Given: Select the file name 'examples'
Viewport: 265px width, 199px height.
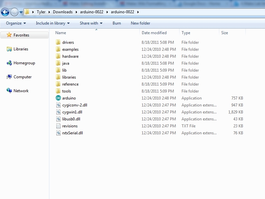Looking at the screenshot, I should click(70, 49).
